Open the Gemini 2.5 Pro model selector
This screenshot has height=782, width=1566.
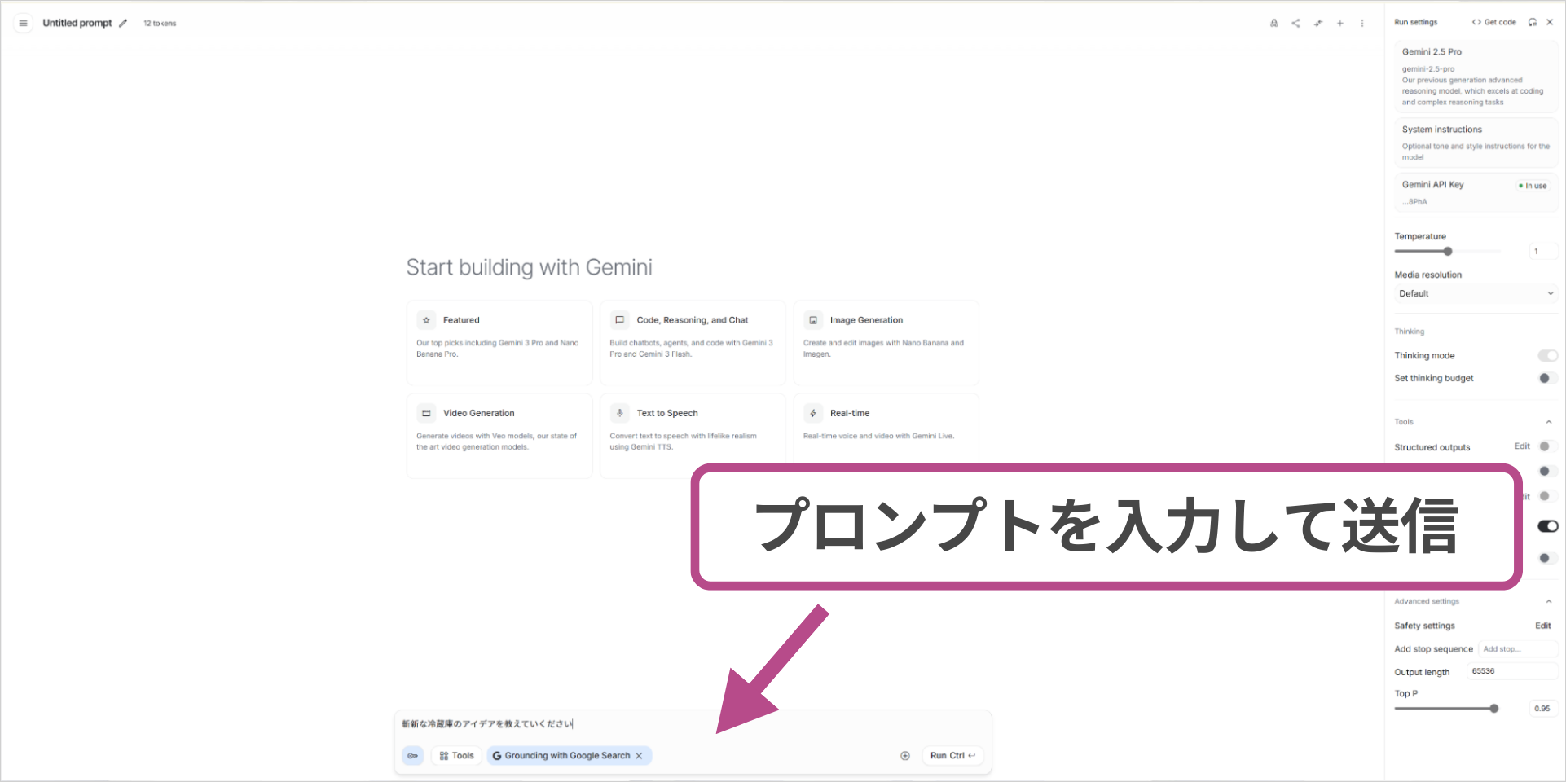coord(1476,77)
